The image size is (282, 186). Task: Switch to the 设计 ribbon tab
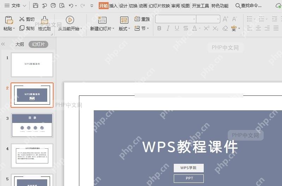(123, 6)
